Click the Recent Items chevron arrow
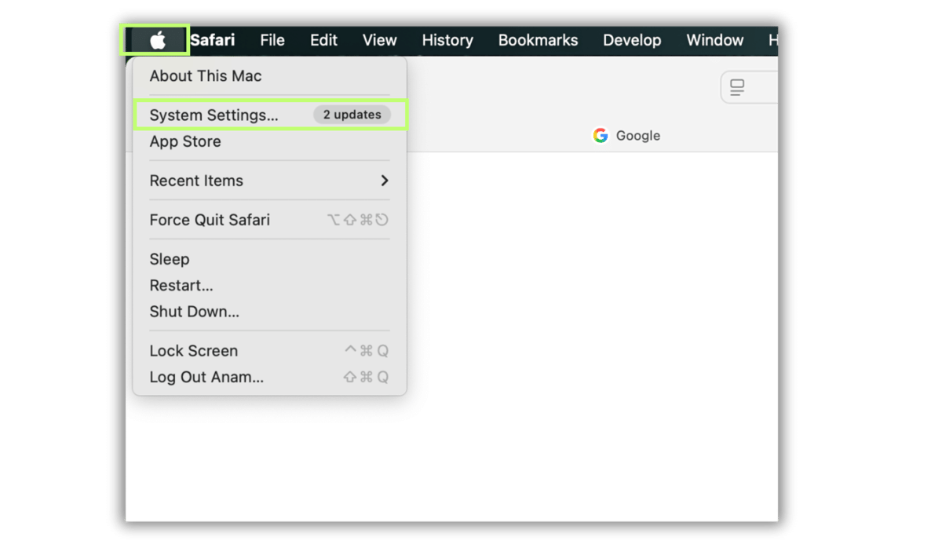942x548 pixels. 385,181
